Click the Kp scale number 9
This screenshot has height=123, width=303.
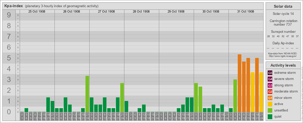9,15
